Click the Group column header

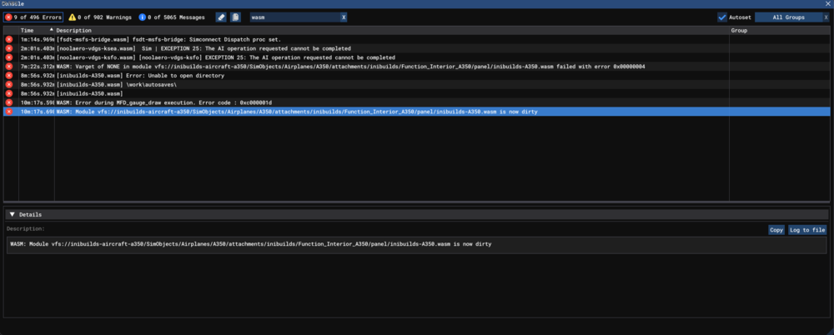pos(739,30)
